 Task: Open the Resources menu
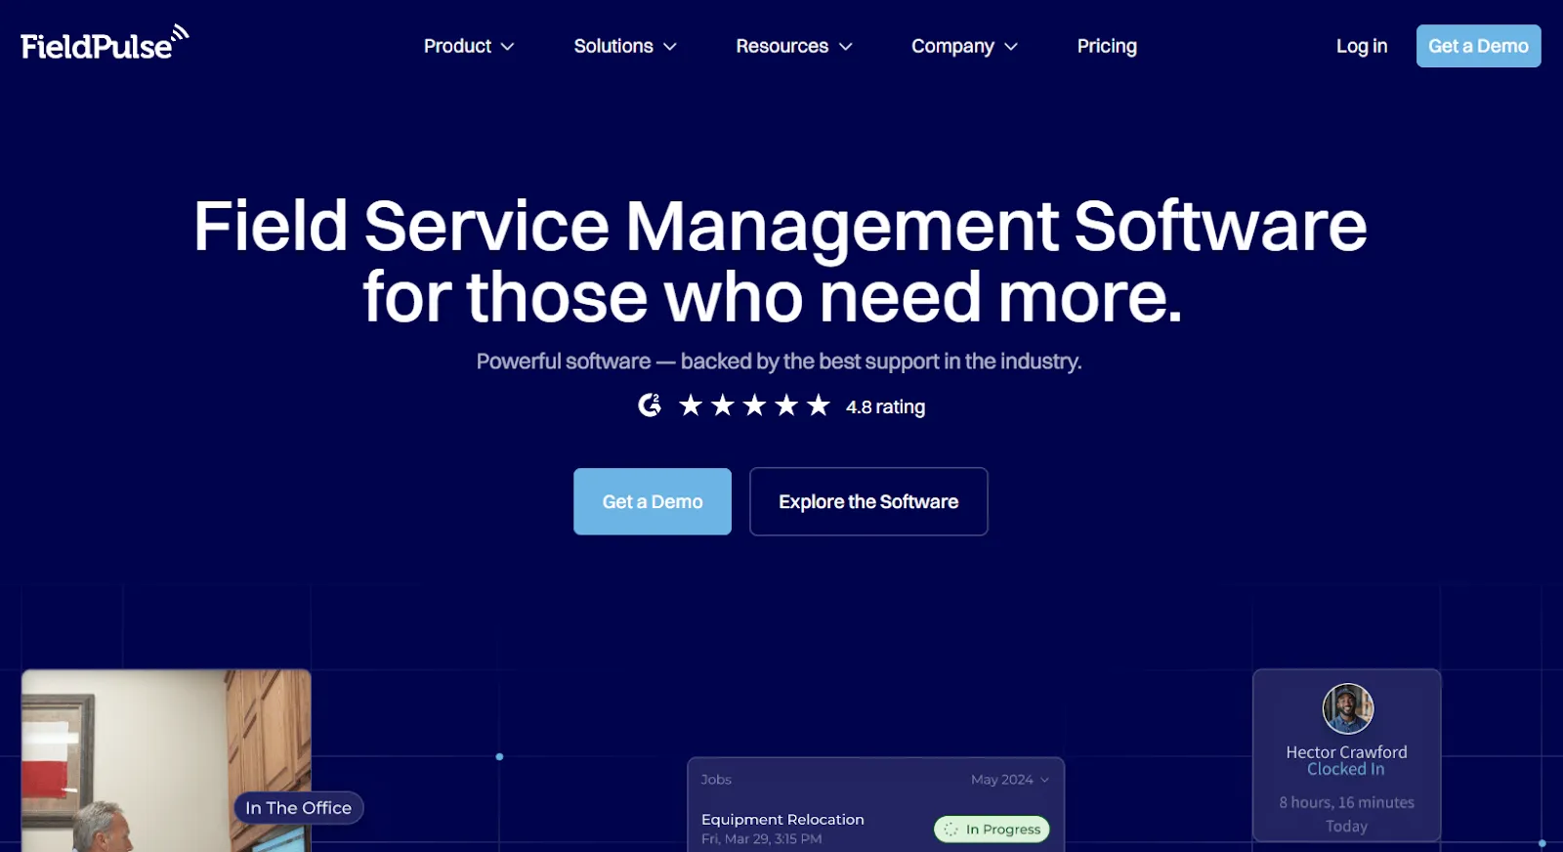[794, 46]
